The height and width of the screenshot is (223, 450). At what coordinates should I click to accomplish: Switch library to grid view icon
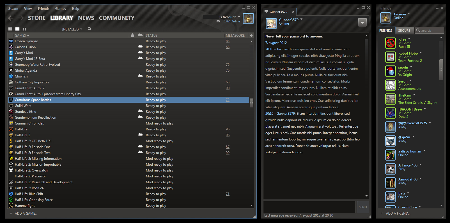click(24, 29)
